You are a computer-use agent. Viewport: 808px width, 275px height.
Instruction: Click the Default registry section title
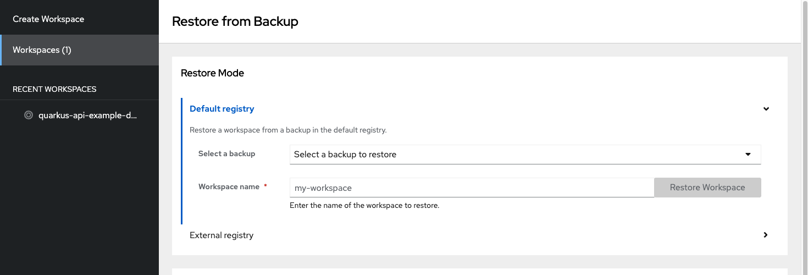coord(222,109)
